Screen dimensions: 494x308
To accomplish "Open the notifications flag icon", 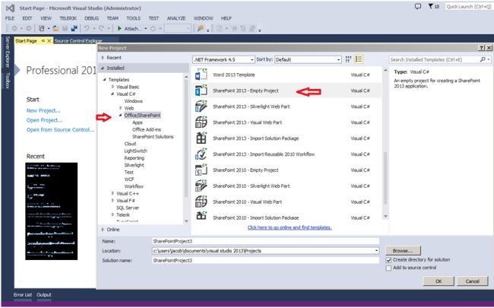I will (431, 6).
